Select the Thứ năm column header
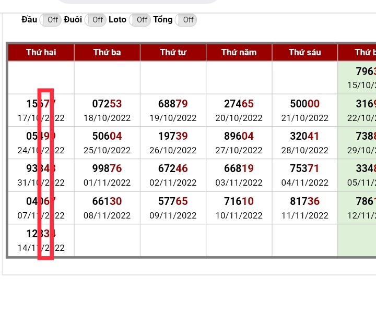Viewport: 376px width, 328px height. (239, 52)
